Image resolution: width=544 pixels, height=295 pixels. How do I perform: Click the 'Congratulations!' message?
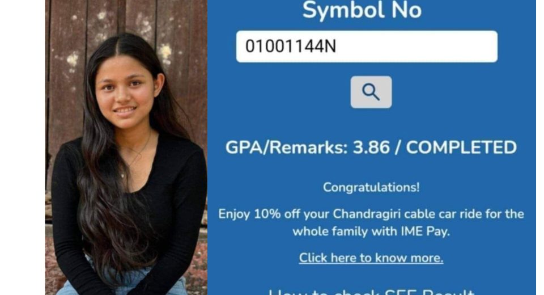coord(371,187)
